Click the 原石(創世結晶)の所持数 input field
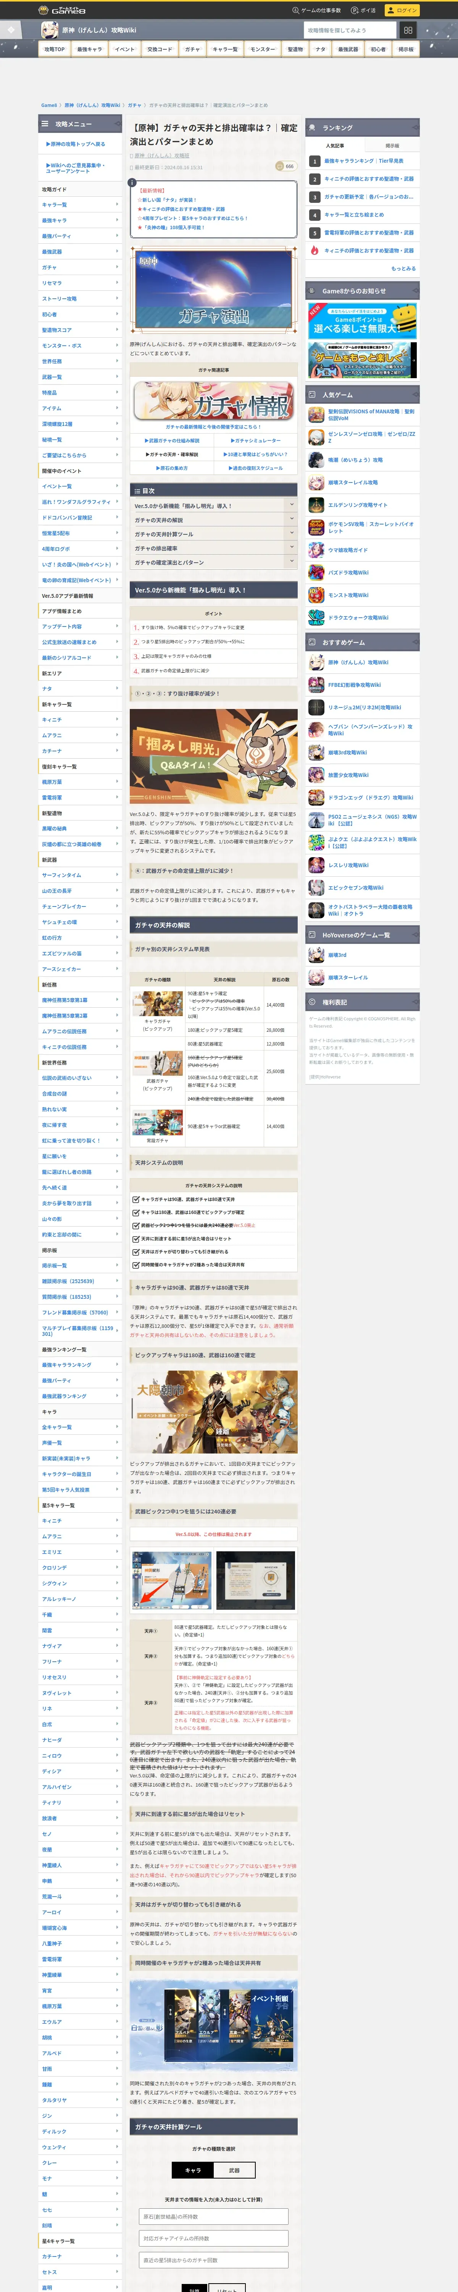 [x=213, y=2216]
